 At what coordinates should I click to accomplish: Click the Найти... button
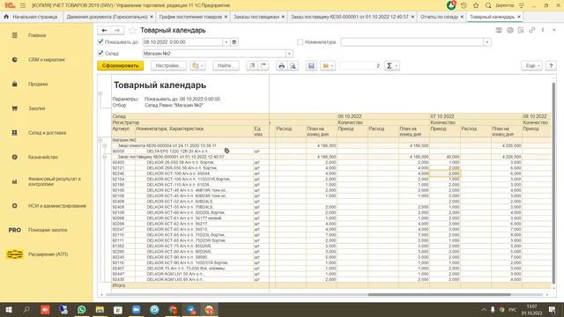click(x=226, y=66)
